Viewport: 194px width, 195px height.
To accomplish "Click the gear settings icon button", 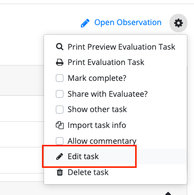I will tap(178, 23).
